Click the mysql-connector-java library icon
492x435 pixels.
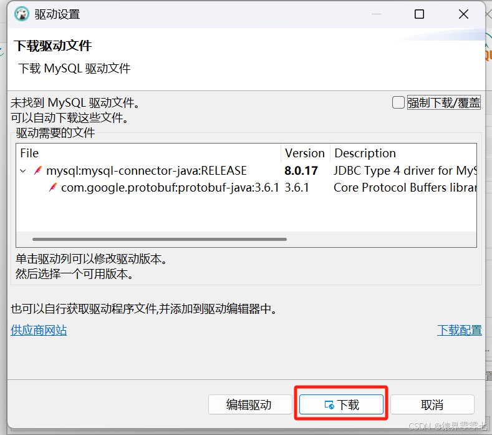pyautogui.click(x=38, y=170)
